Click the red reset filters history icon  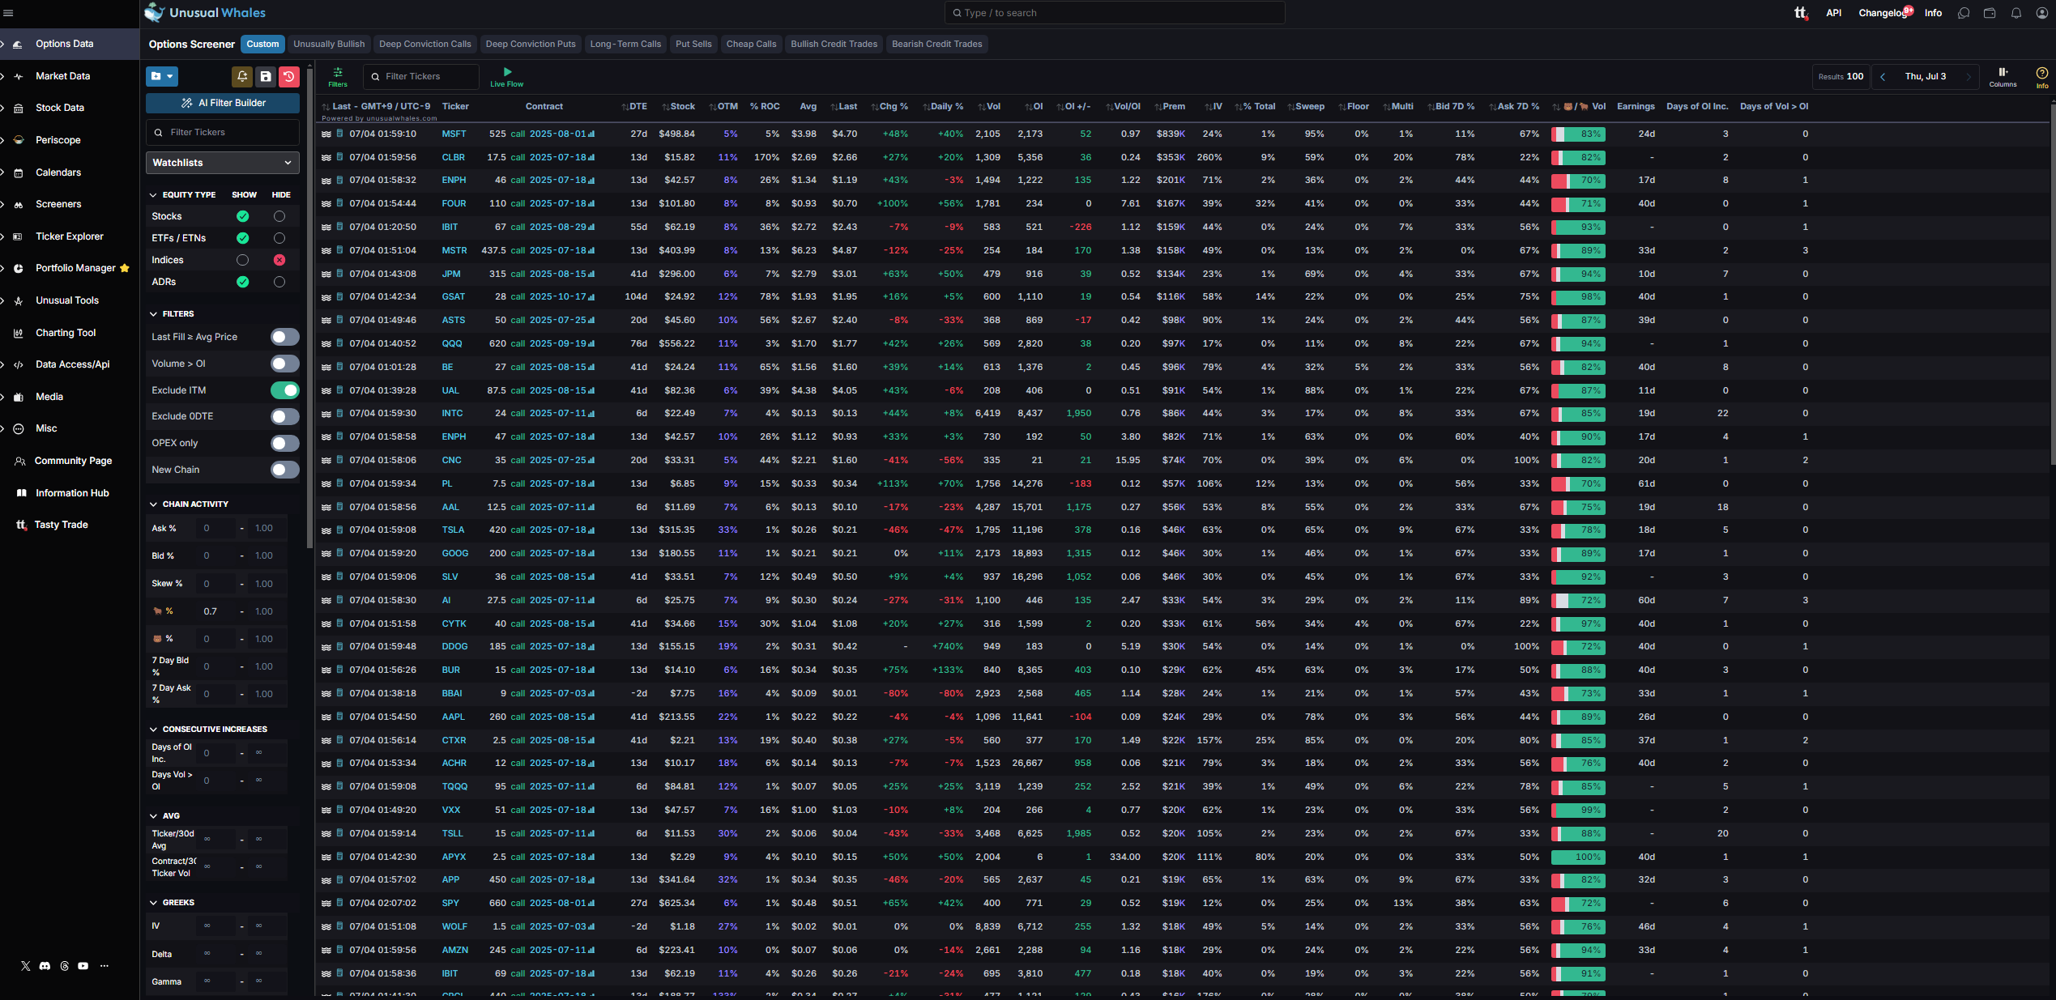[289, 76]
